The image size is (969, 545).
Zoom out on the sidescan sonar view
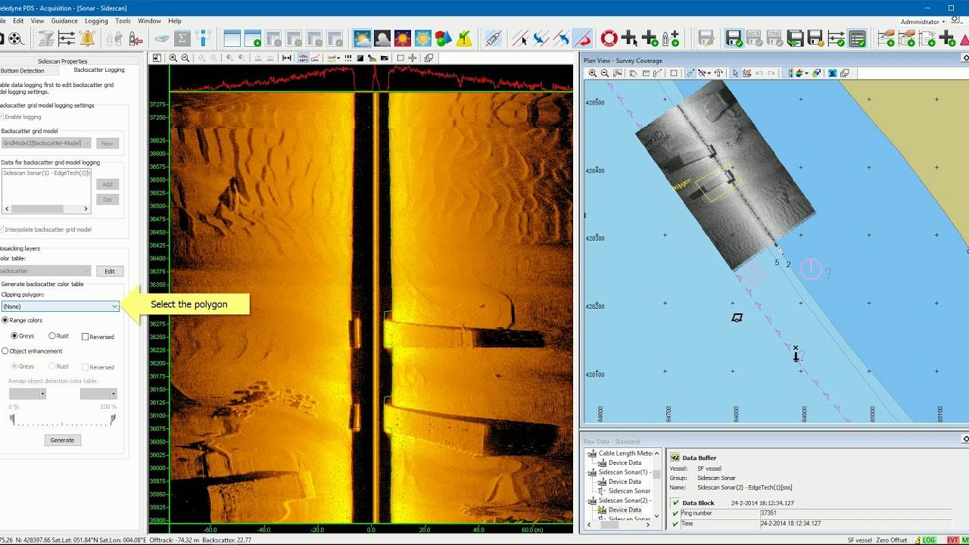(185, 58)
